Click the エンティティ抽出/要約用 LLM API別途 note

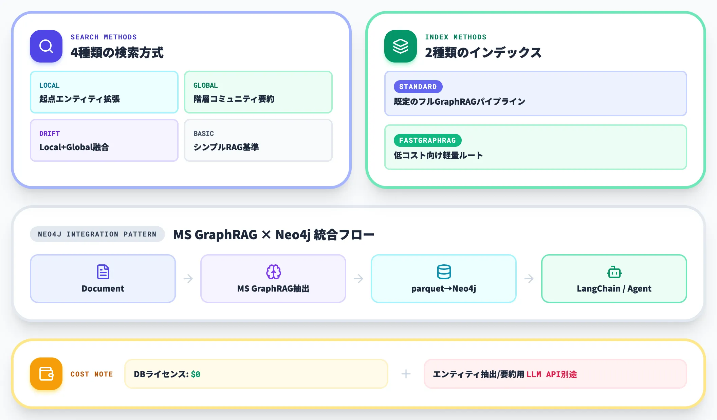pos(555,374)
